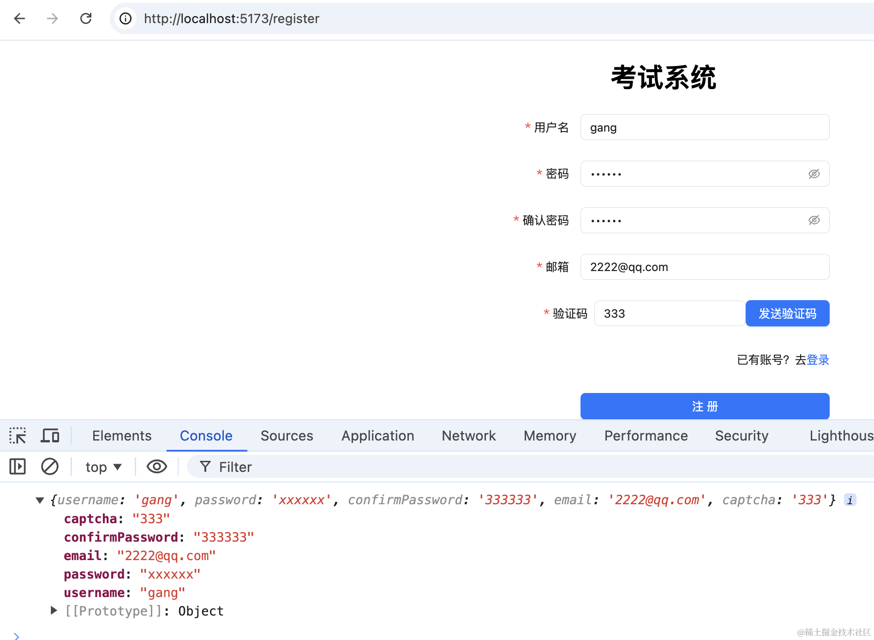Go back to the previous page
This screenshot has height=640, width=874.
[19, 18]
